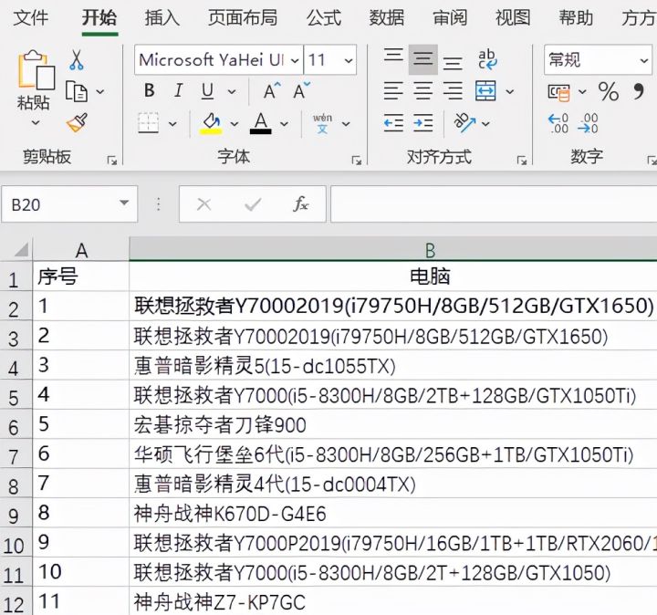
Task: Expand Name Box dropdown arrow
Action: 124,203
